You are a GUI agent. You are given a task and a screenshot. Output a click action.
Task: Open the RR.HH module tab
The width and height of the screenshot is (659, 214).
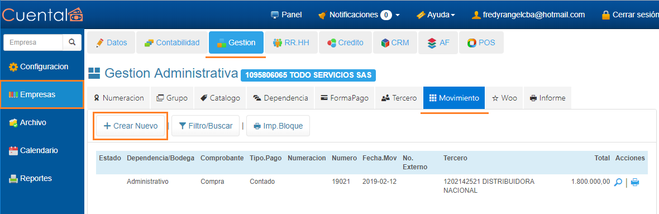click(x=291, y=42)
